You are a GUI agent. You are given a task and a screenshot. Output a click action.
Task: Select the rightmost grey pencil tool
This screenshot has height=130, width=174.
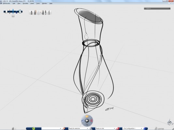tap(49, 12)
